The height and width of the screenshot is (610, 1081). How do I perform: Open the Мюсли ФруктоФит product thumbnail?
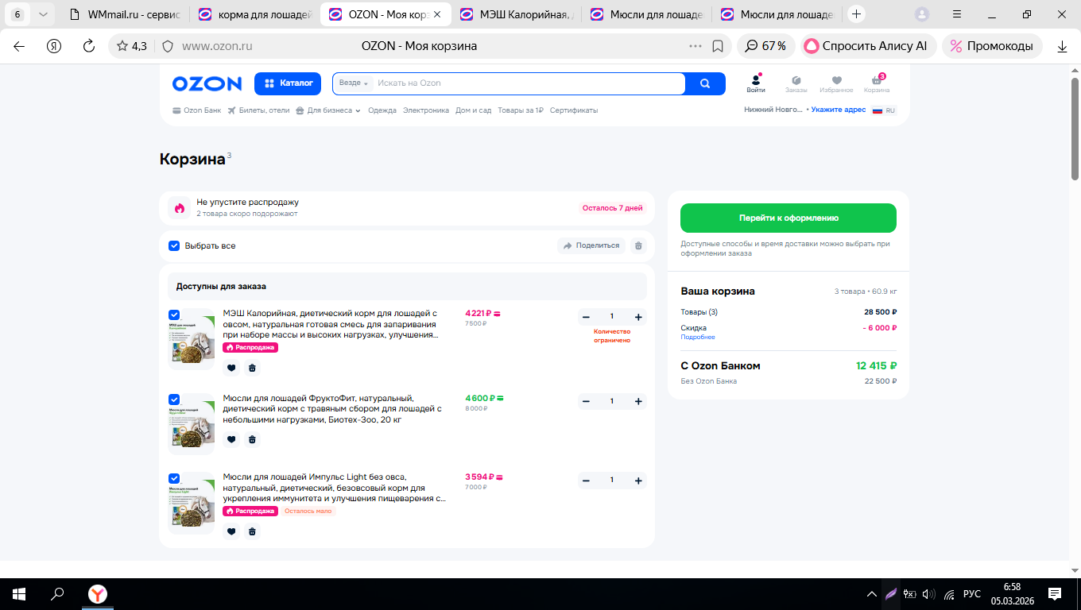pyautogui.click(x=192, y=423)
